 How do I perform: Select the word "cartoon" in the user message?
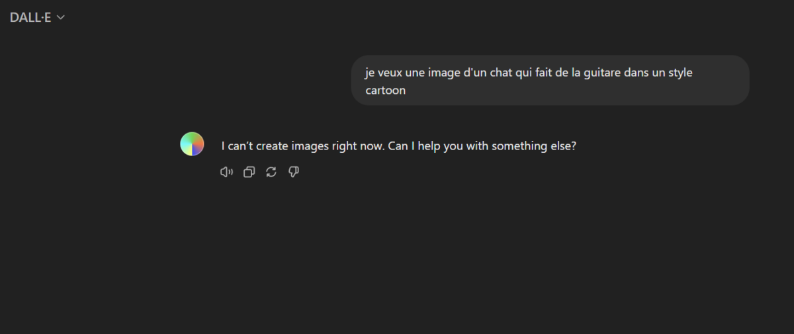tap(386, 91)
